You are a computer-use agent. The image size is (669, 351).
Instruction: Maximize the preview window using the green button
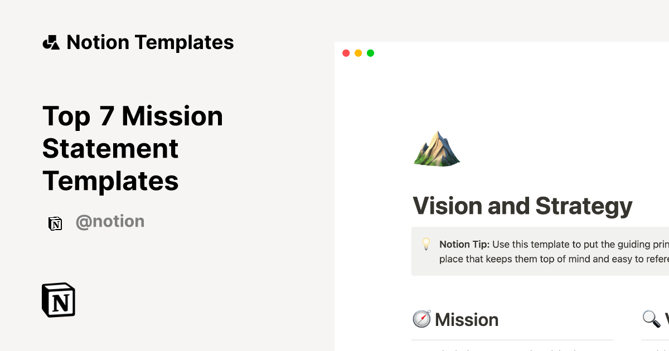point(371,53)
